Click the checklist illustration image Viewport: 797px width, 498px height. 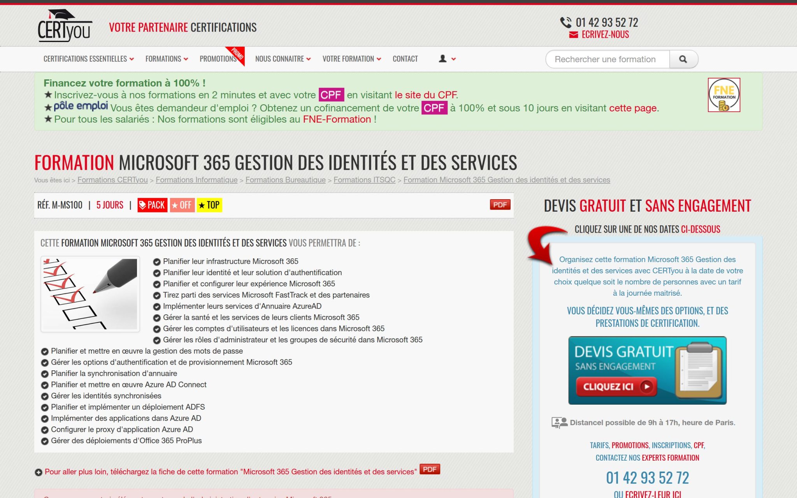click(x=90, y=294)
